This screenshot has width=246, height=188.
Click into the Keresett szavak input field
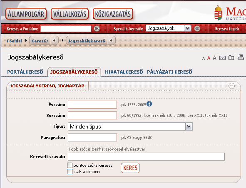(146, 157)
